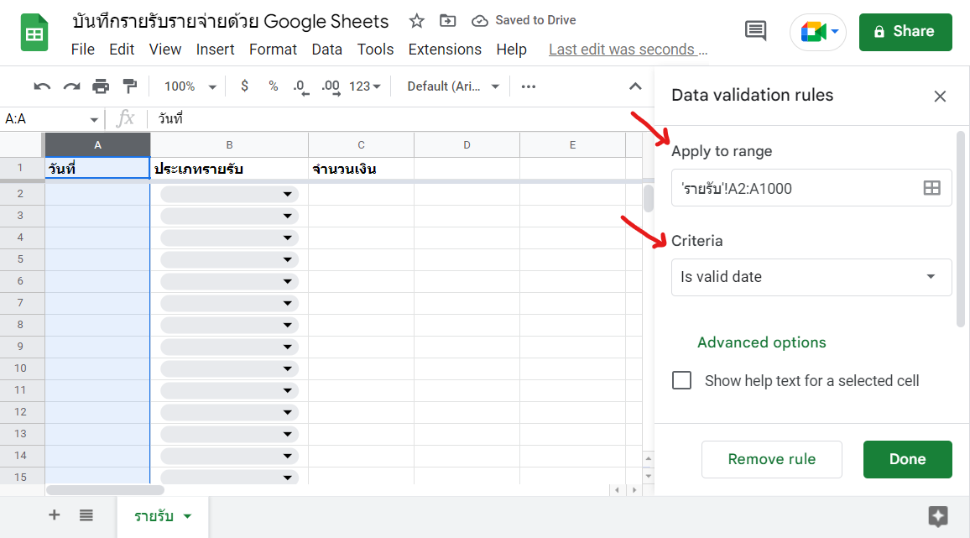Click the fx formula icon
The height and width of the screenshot is (538, 970).
pos(126,118)
